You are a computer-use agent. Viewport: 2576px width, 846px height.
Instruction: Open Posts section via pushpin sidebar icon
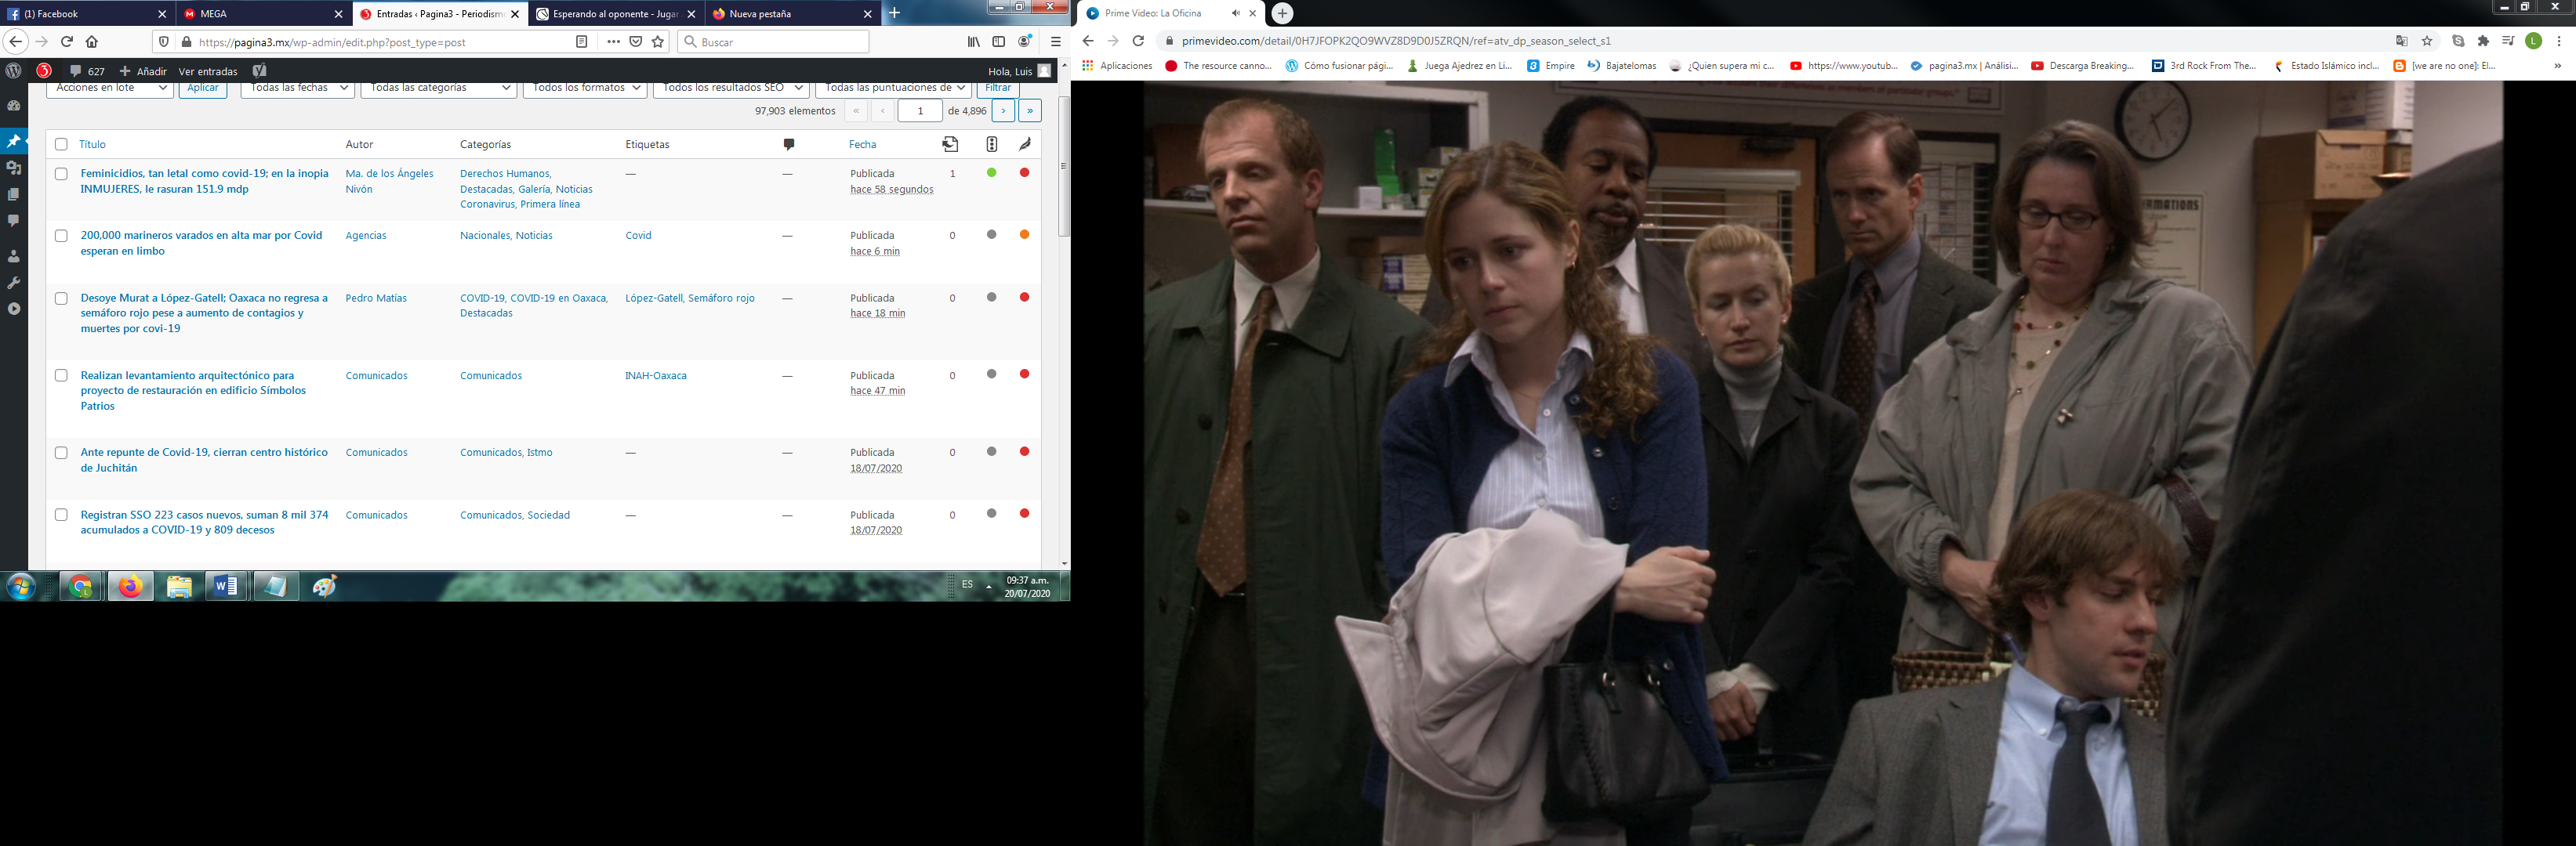click(14, 141)
